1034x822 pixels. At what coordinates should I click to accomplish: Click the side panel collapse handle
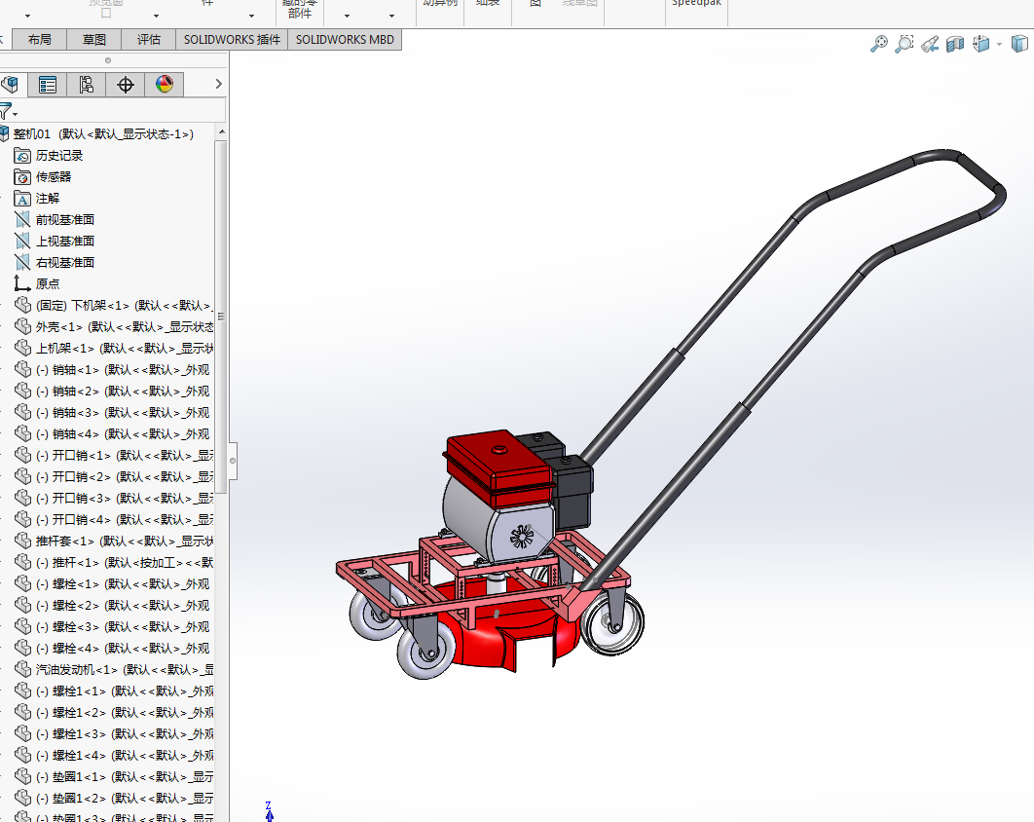(x=232, y=461)
